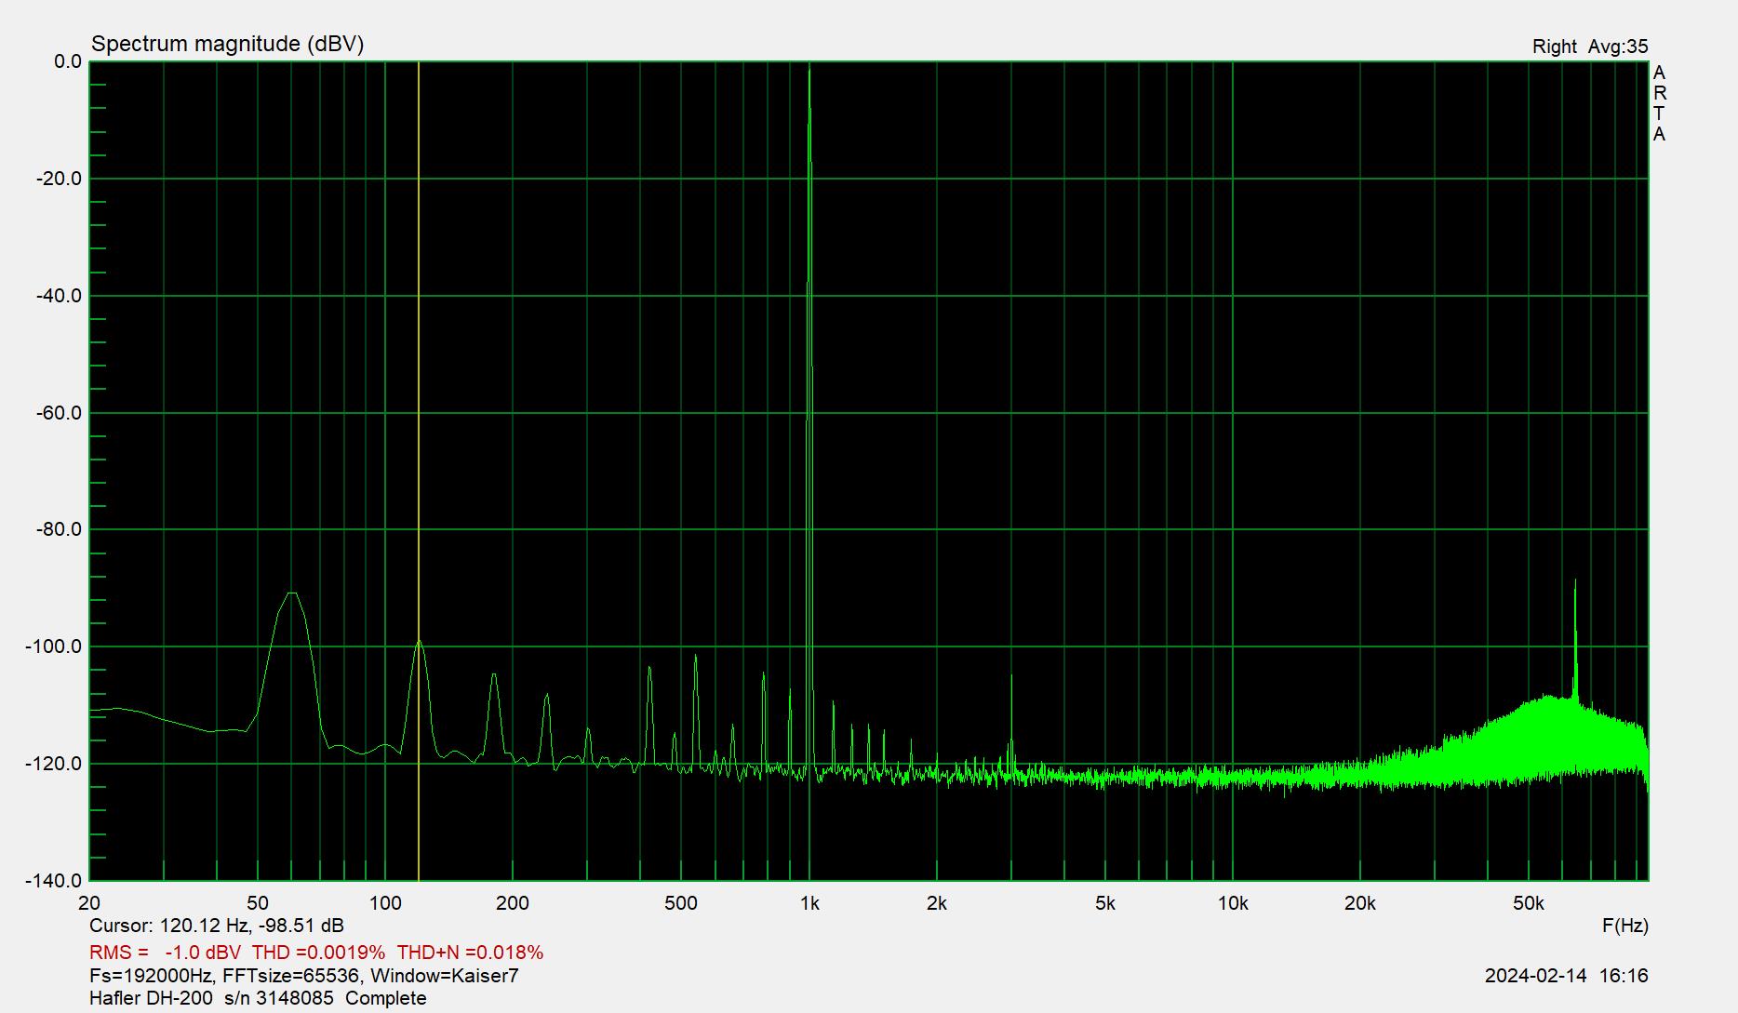Click the '200' frequency axis label
Viewport: 1738px width, 1013px height.
[x=513, y=903]
